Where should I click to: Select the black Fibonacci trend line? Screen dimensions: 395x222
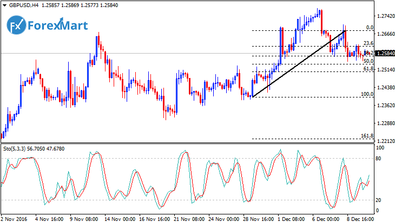299,64
